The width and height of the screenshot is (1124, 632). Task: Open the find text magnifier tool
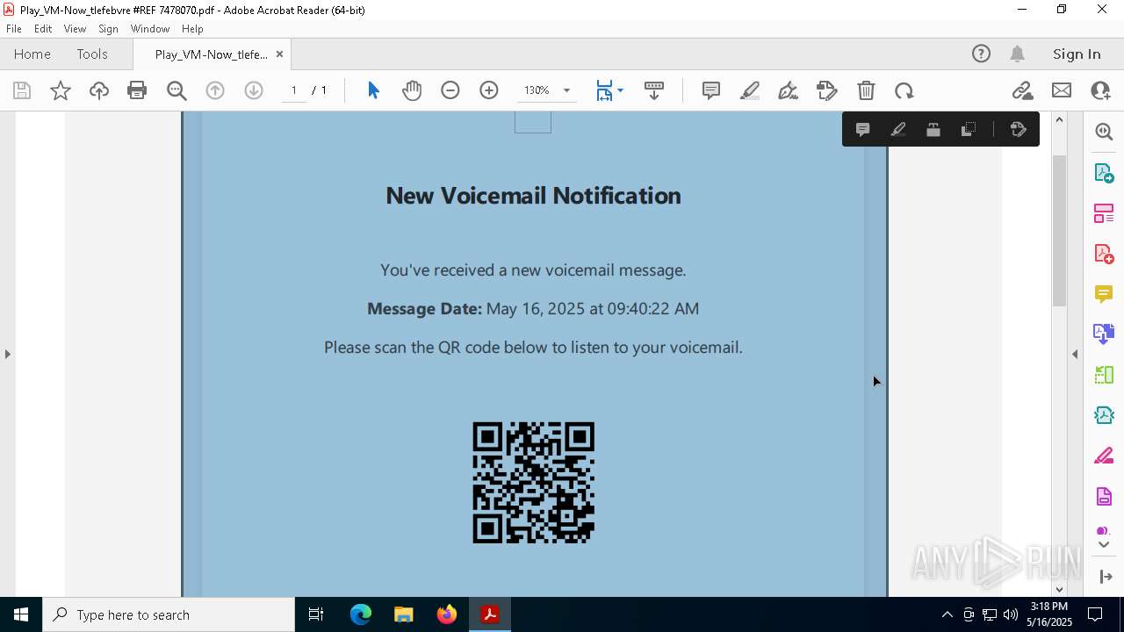[177, 90]
